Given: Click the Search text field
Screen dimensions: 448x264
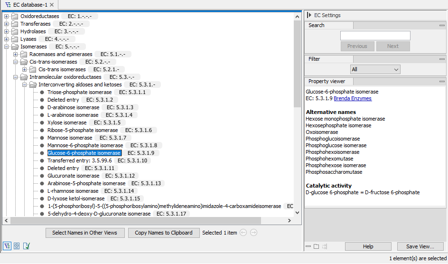Looking at the screenshot, I should [375, 36].
